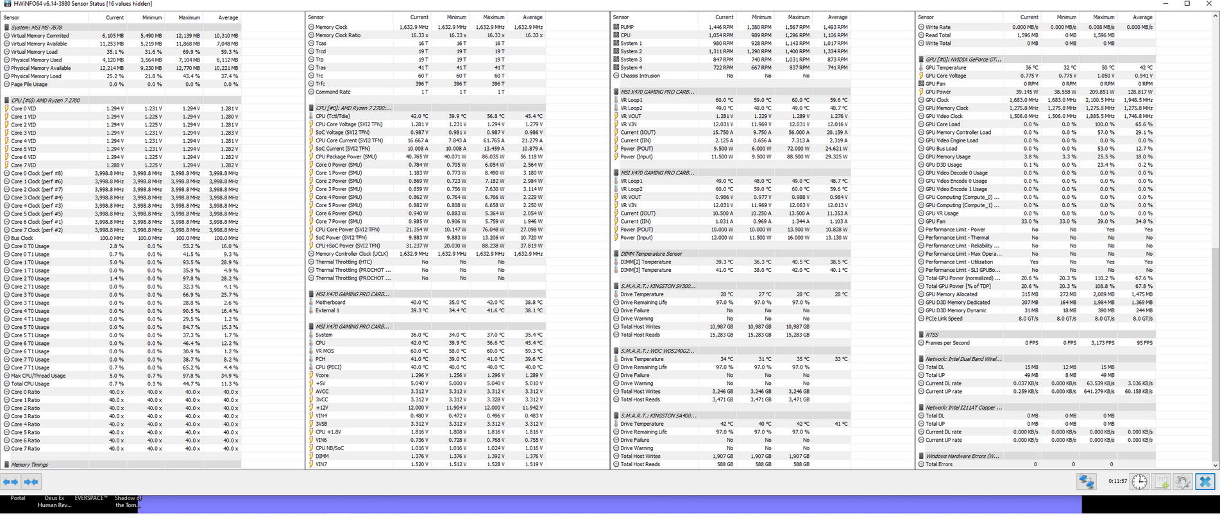Select the Page File Usage row
Image resolution: width=1220 pixels, height=520 pixels.
122,84
